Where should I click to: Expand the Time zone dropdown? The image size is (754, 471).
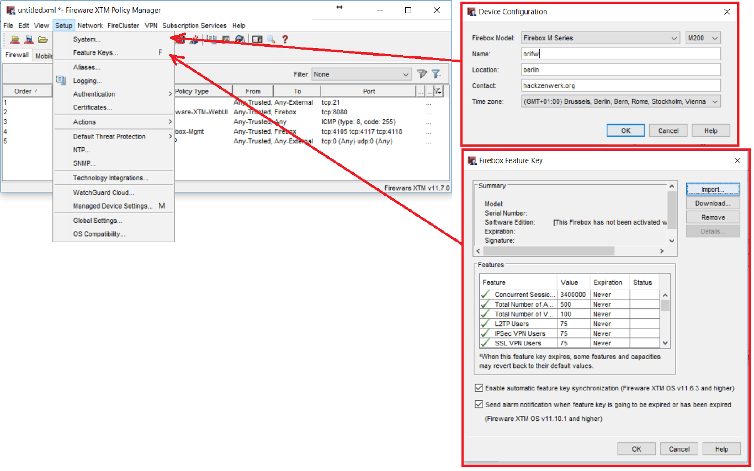coord(621,101)
